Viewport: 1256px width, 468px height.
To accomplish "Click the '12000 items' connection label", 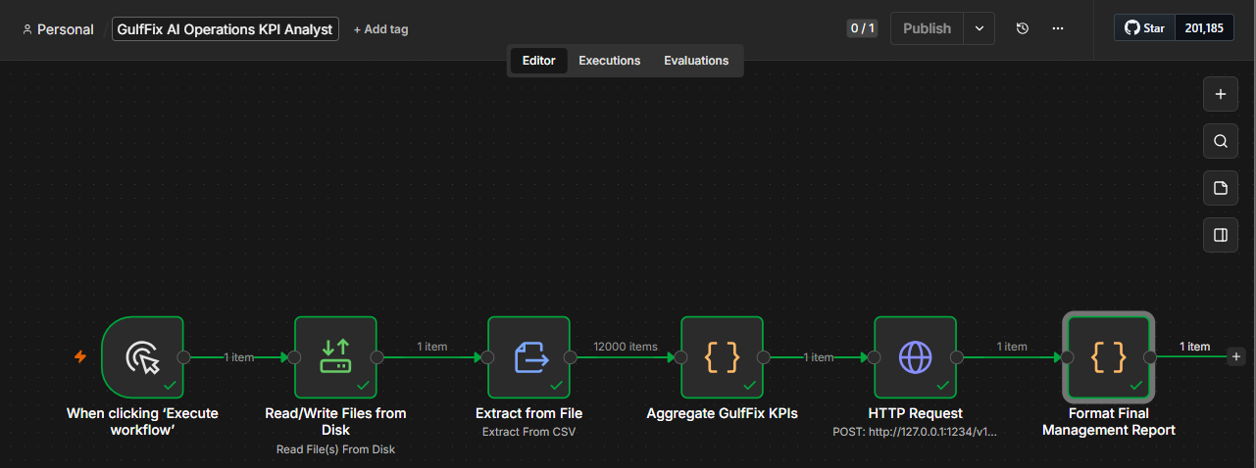I will coord(626,347).
